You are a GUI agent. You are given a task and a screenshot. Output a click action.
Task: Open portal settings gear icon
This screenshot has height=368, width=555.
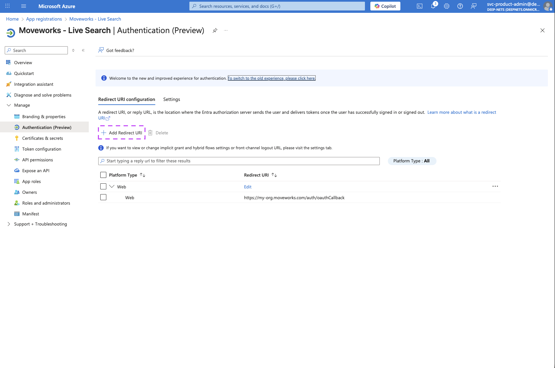coord(447,6)
